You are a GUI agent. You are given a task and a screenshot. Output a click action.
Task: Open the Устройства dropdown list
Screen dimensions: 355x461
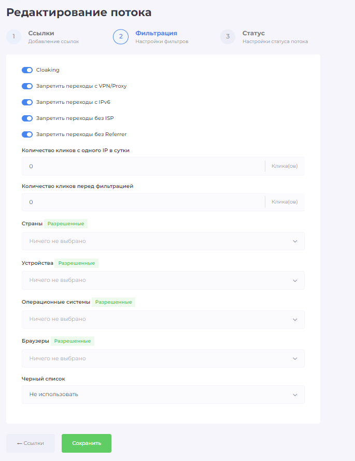coord(163,280)
